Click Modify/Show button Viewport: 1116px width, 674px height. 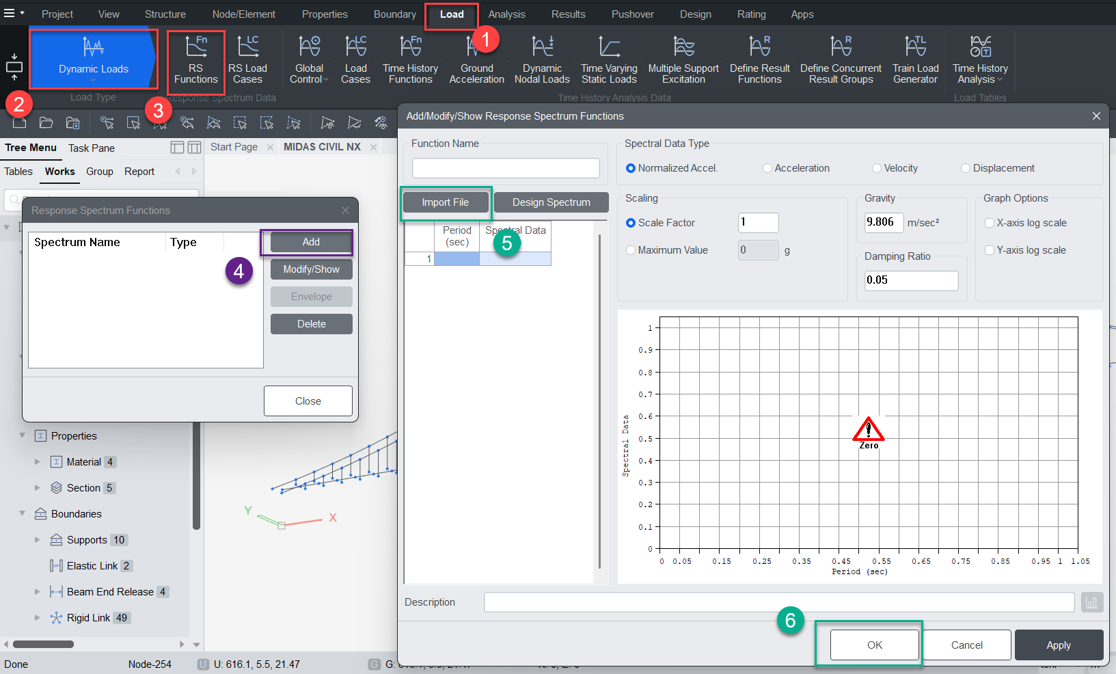pyautogui.click(x=311, y=269)
